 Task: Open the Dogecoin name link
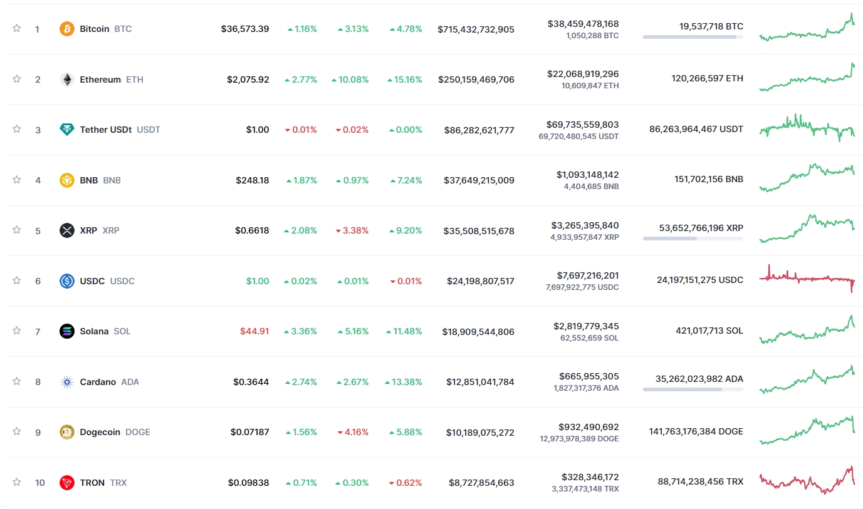[106, 432]
